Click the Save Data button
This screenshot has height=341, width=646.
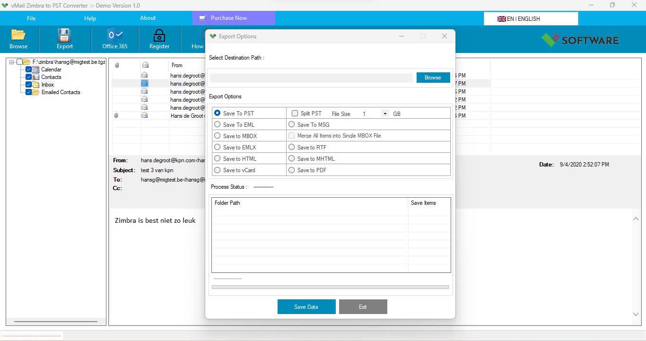306,307
